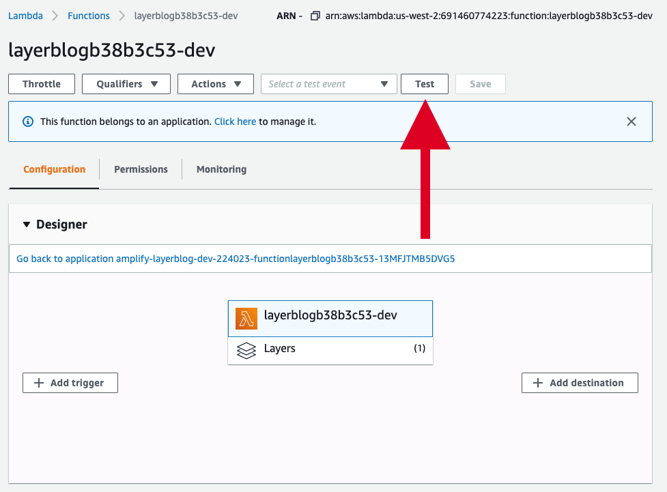This screenshot has height=492, width=667.
Task: Select the layerblogb38b3c53-dev function box
Action: (x=330, y=319)
